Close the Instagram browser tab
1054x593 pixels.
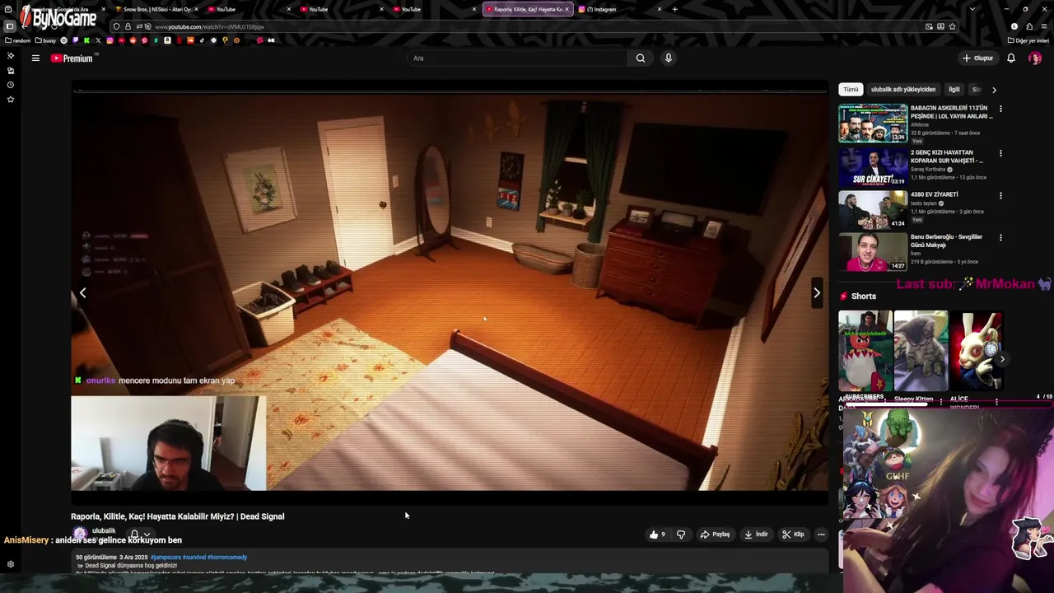pyautogui.click(x=659, y=9)
